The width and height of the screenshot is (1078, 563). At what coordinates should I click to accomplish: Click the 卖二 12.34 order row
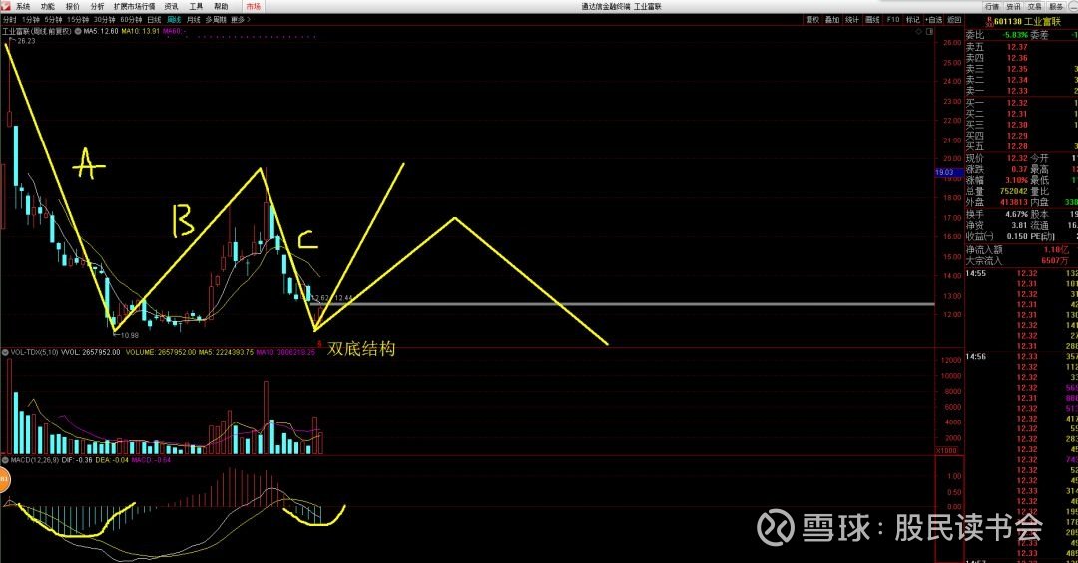[x=1021, y=80]
